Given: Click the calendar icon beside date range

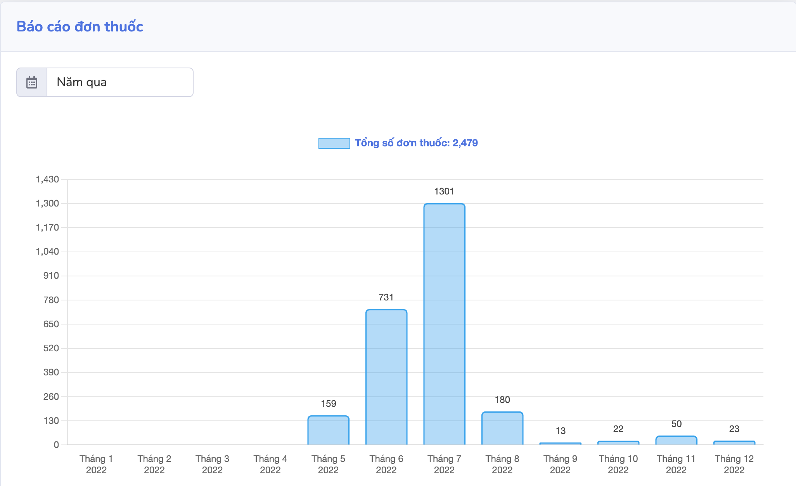Looking at the screenshot, I should coord(32,82).
